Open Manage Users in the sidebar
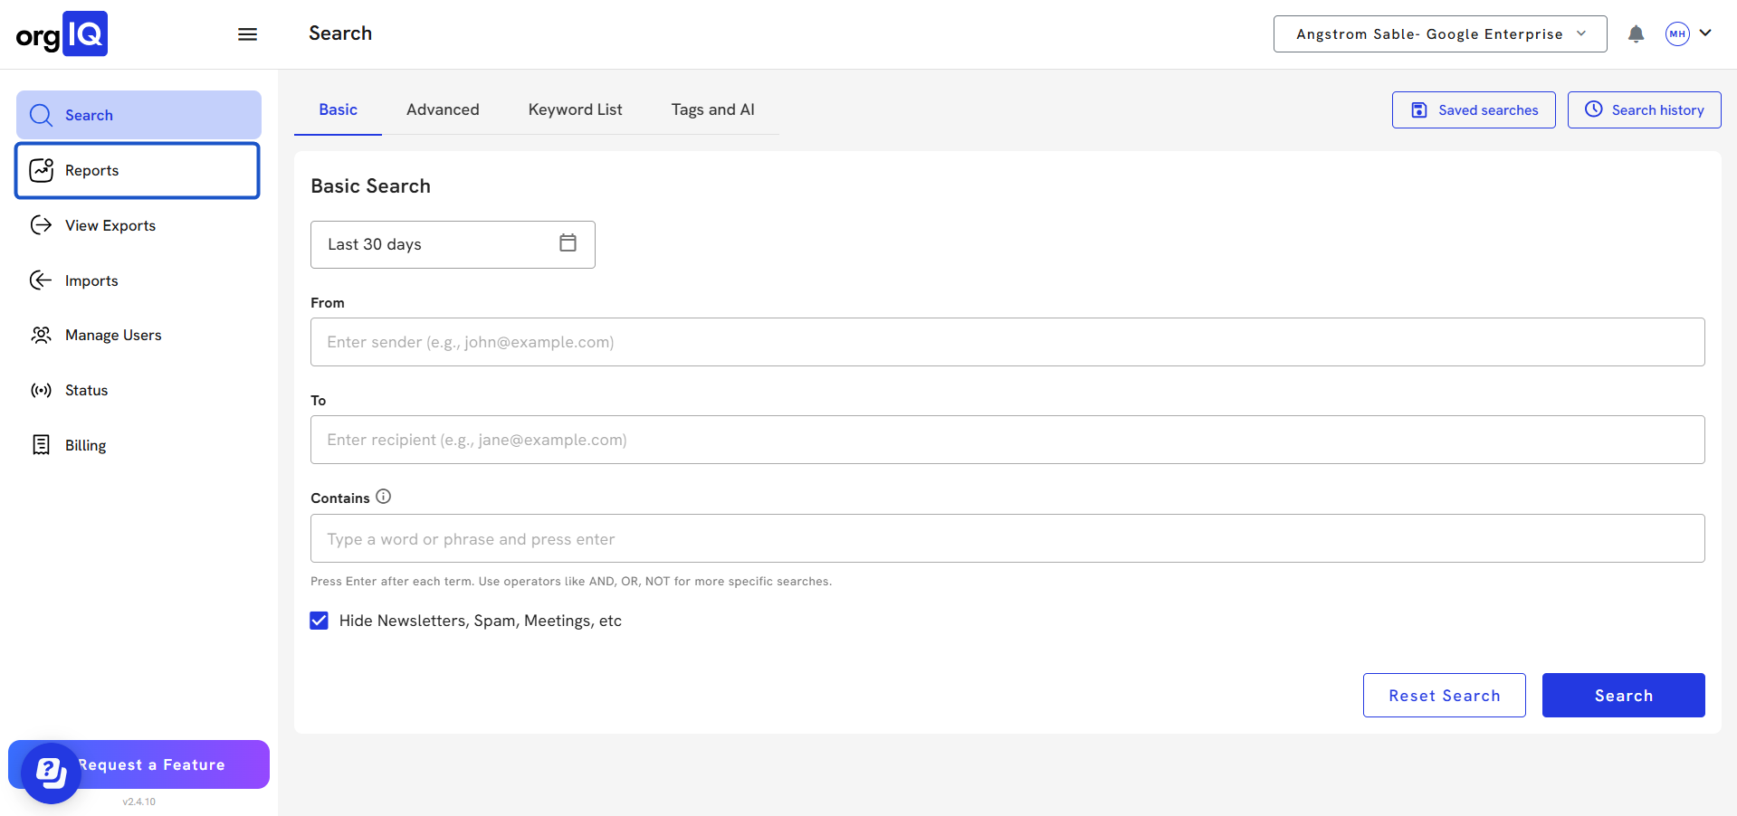Viewport: 1737px width, 816px height. 112,335
